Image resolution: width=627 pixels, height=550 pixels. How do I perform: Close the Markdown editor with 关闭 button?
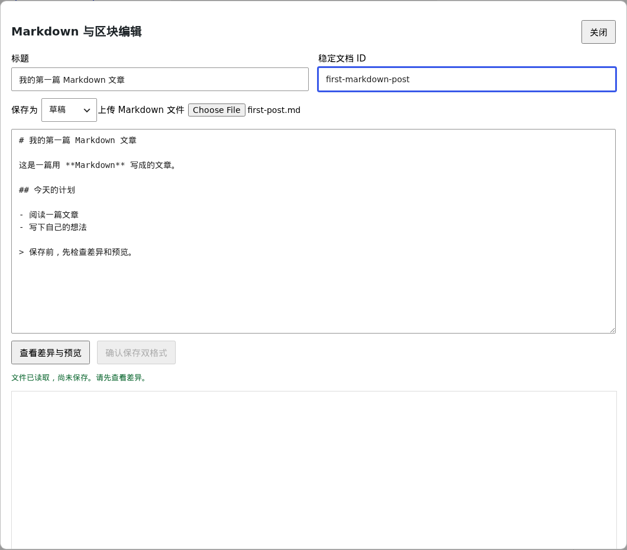point(598,32)
